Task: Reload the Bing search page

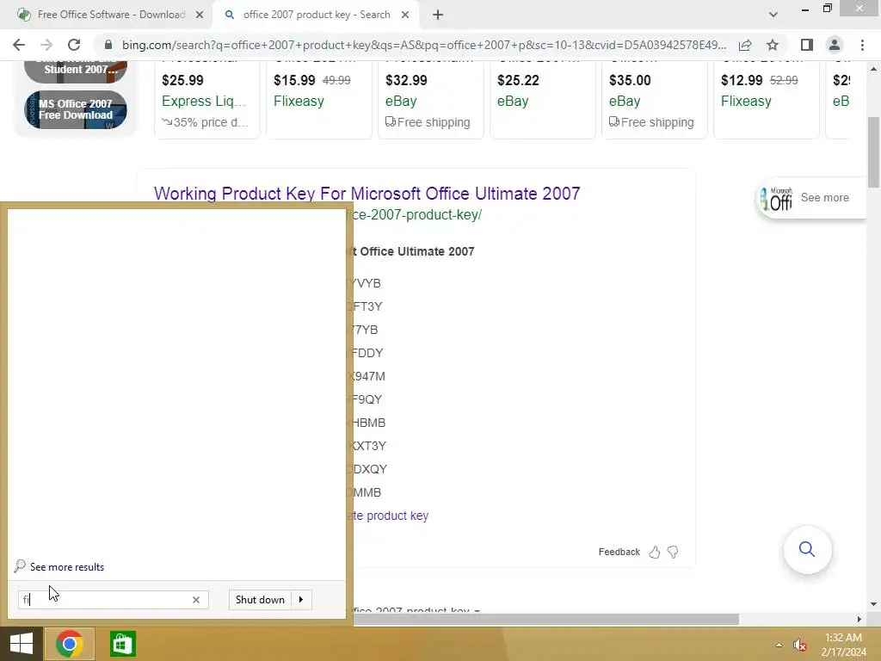Action: pyautogui.click(x=74, y=45)
